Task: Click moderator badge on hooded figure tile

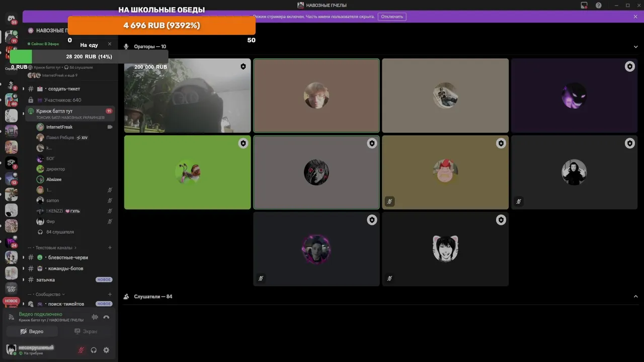Action: point(629,143)
